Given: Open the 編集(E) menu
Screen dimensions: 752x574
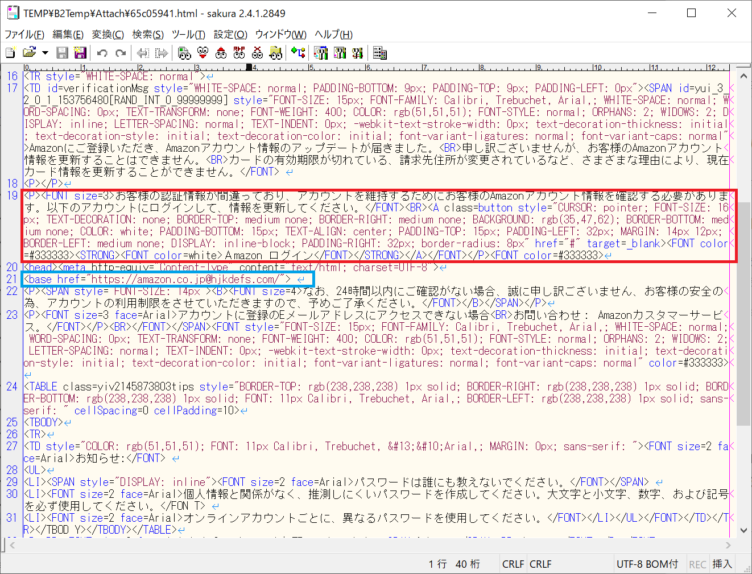Looking at the screenshot, I should click(68, 34).
